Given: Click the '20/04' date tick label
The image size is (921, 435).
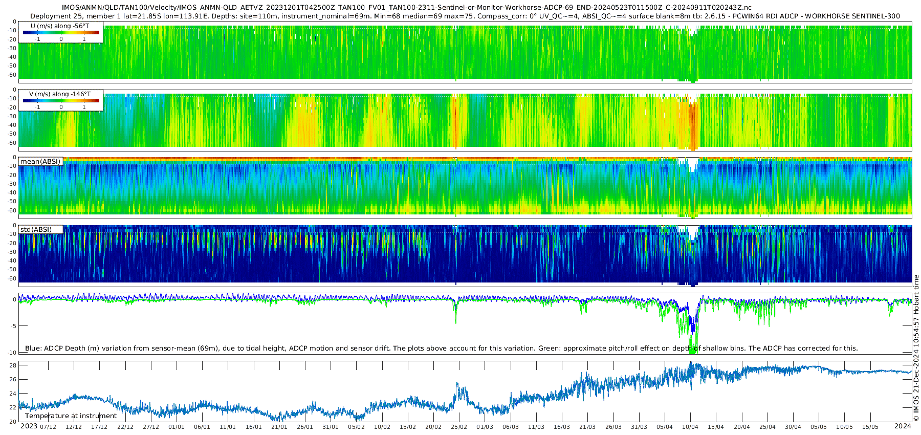Looking at the screenshot, I should pyautogui.click(x=742, y=427).
